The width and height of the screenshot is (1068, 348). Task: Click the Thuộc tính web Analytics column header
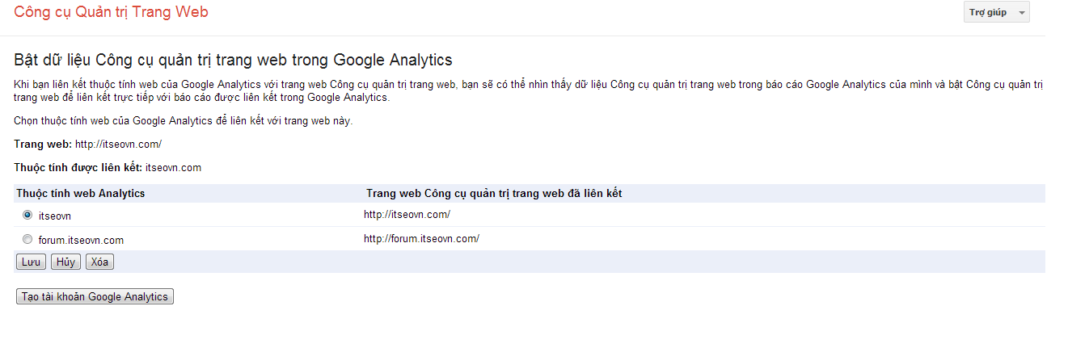81,194
